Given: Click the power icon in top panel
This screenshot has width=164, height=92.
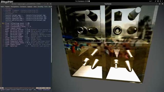Looking at the screenshot, I should [x=160, y=1].
